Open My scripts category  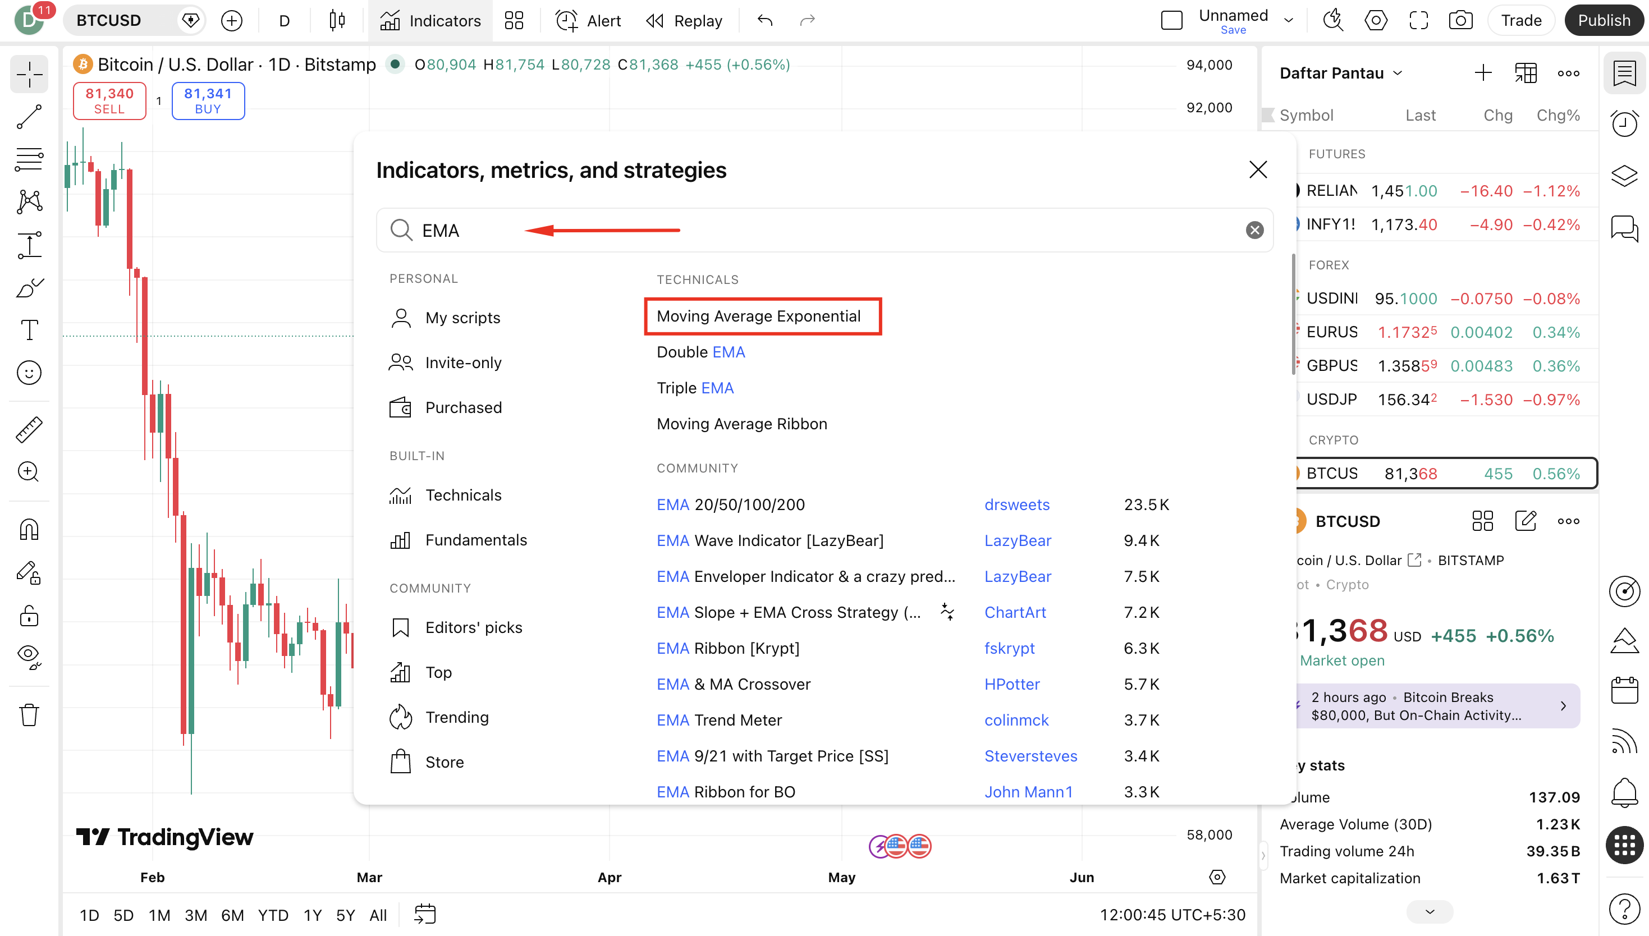[x=462, y=318]
